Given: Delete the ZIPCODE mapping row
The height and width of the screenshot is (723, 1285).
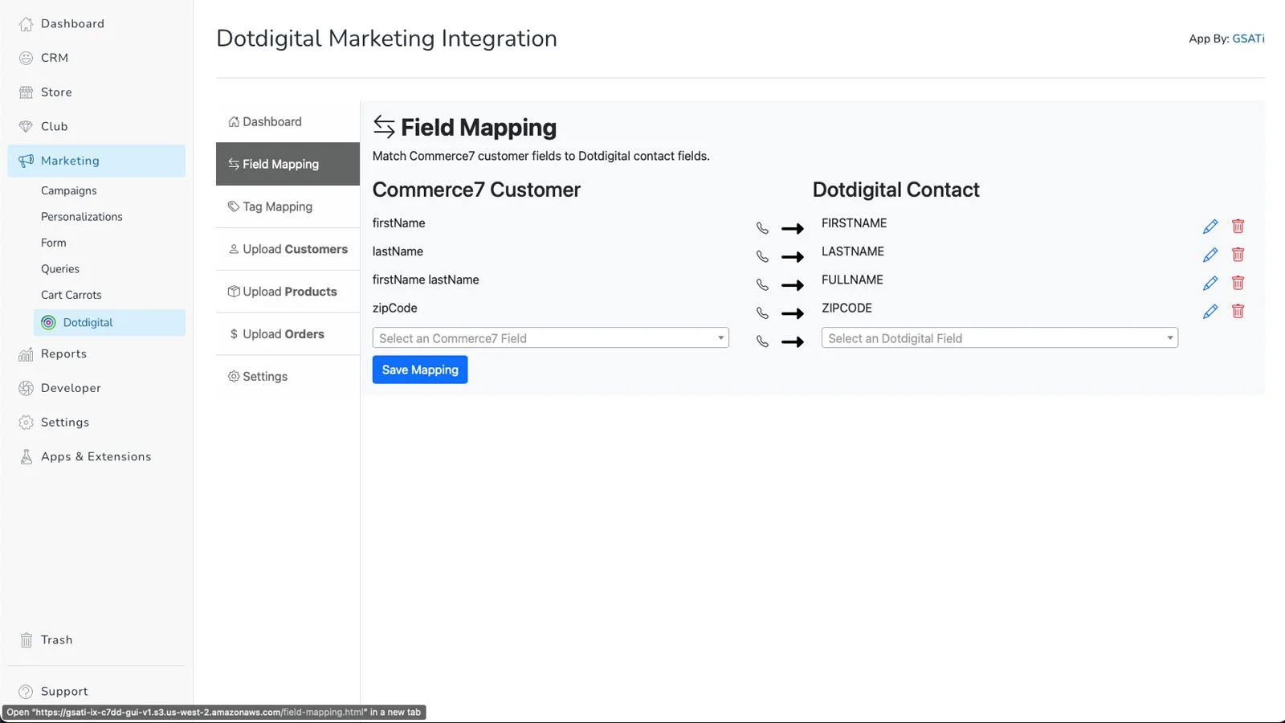Looking at the screenshot, I should click(x=1238, y=311).
